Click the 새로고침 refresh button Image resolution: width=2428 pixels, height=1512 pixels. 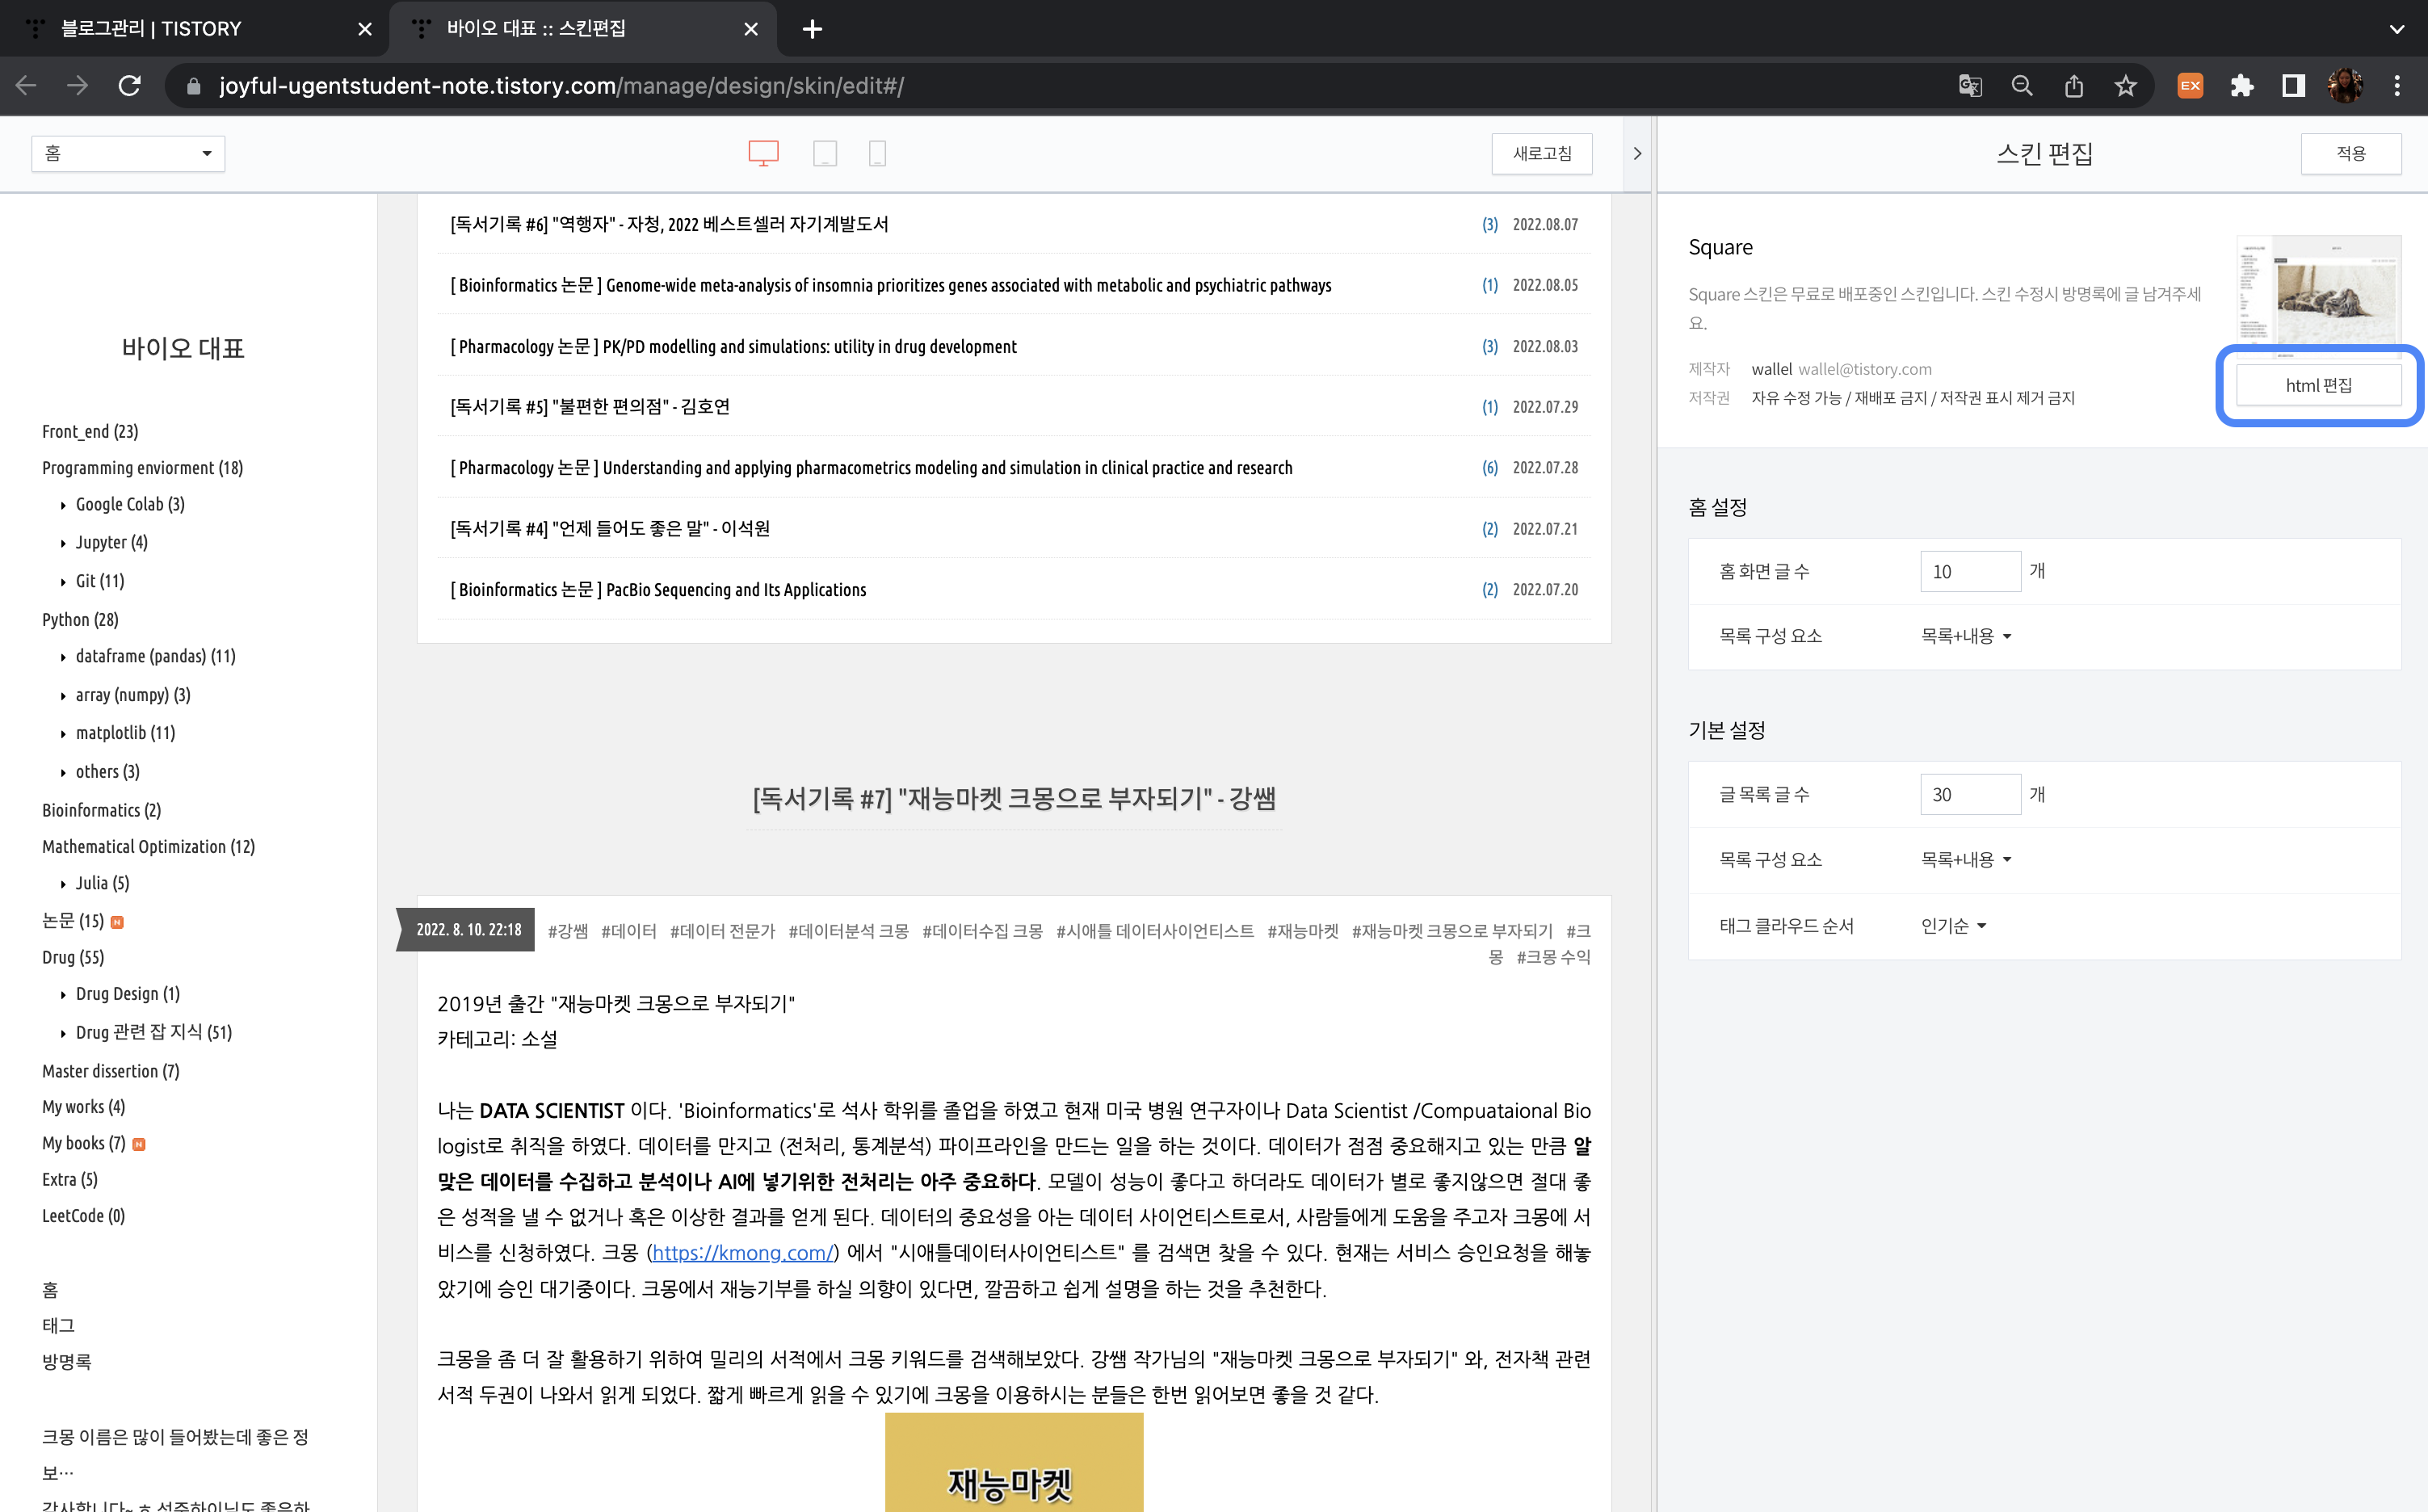pyautogui.click(x=1541, y=153)
